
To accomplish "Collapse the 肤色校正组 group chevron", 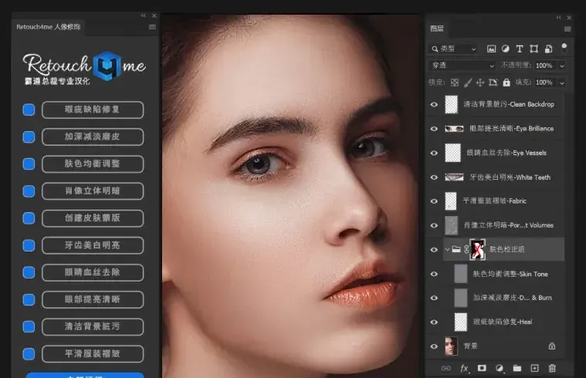I will pyautogui.click(x=447, y=249).
